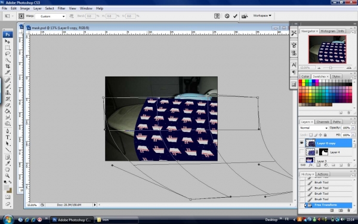Toggle Lock all padlock icon
Viewport: 358px width, 224px height.
tap(325, 135)
